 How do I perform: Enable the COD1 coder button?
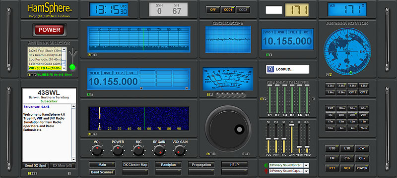[228, 10]
